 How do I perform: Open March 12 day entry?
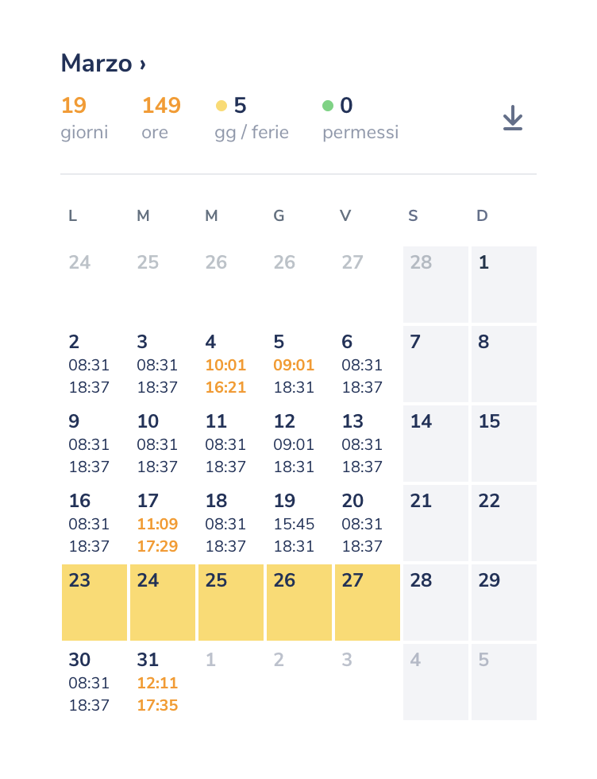tap(298, 443)
